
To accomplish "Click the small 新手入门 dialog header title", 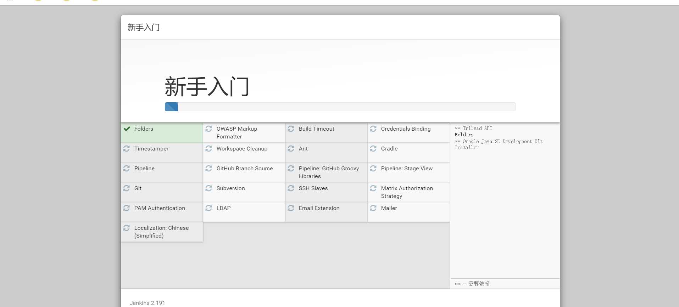I will coord(144,27).
